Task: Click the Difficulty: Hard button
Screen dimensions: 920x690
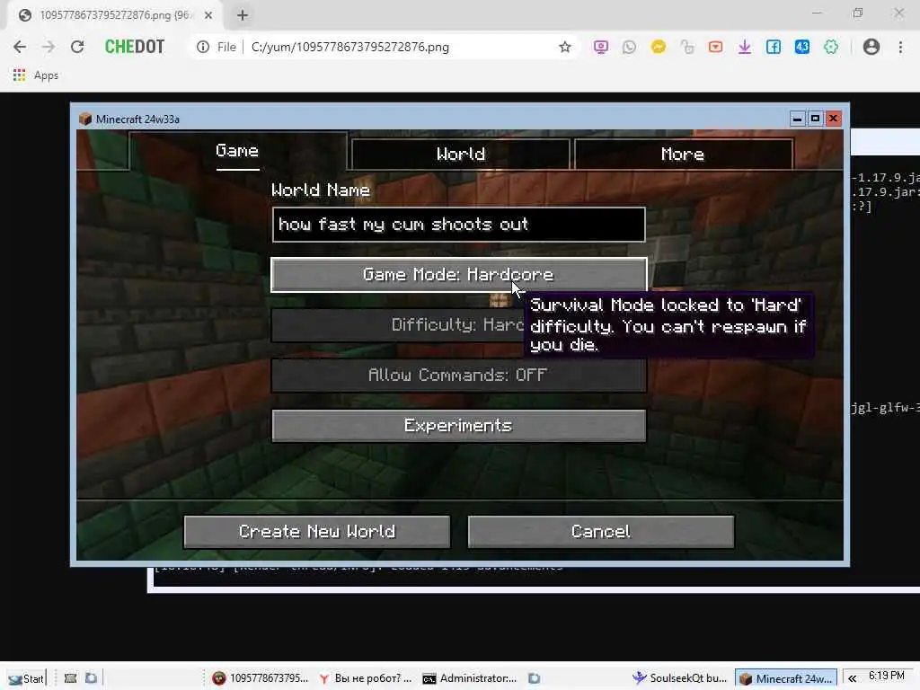Action: tap(398, 325)
